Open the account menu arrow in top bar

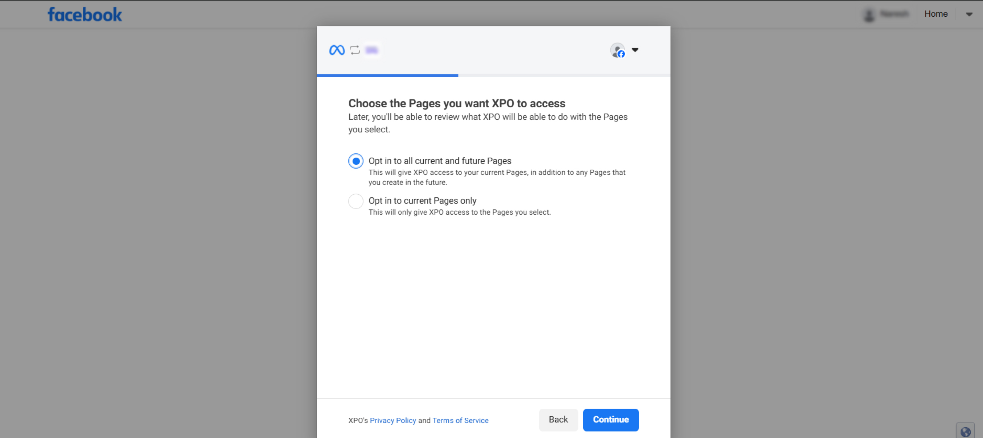coord(969,15)
